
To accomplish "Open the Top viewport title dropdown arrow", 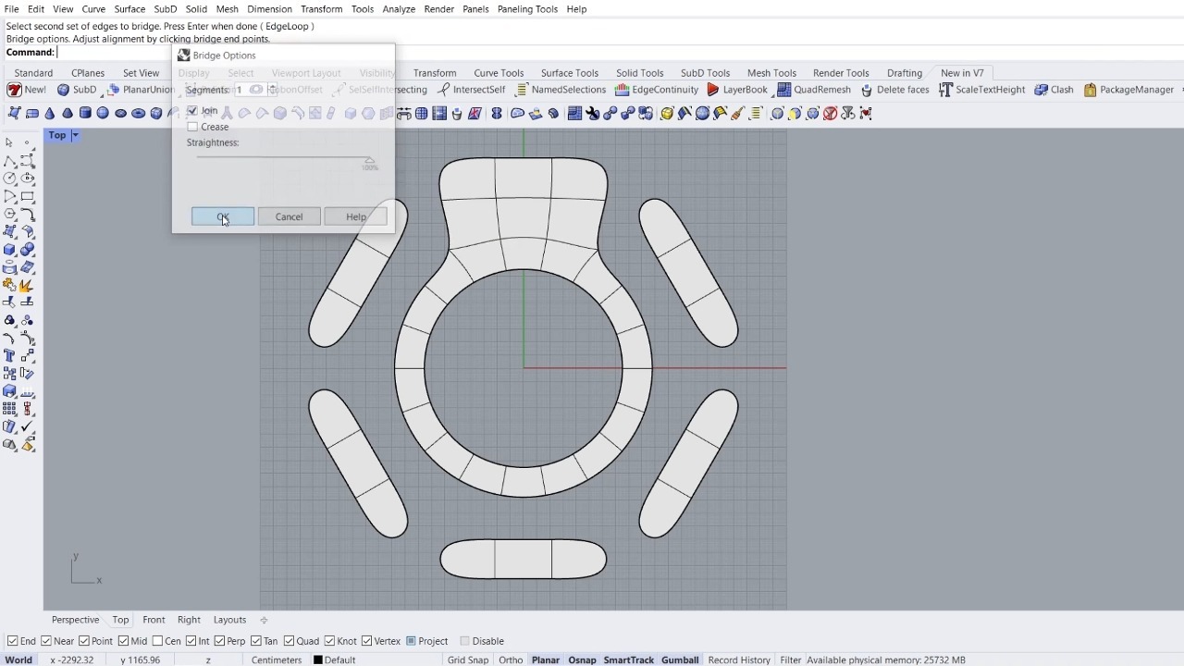I will pos(75,135).
